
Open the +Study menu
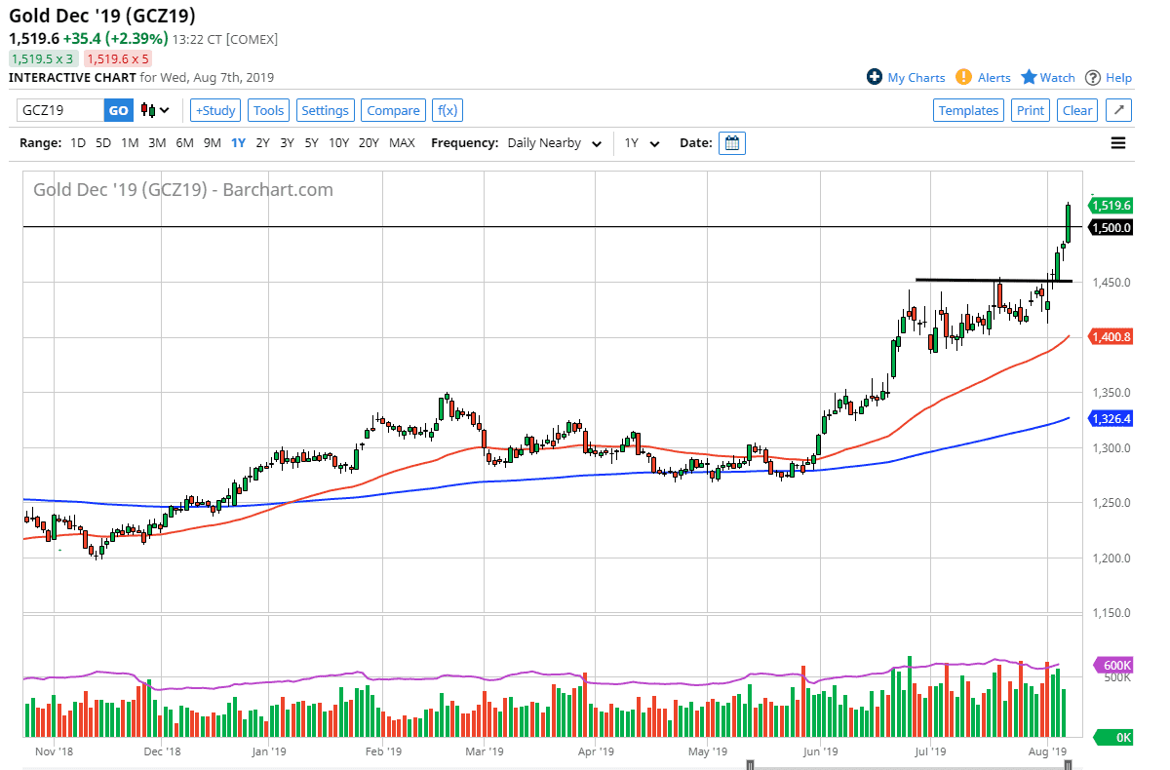click(214, 110)
